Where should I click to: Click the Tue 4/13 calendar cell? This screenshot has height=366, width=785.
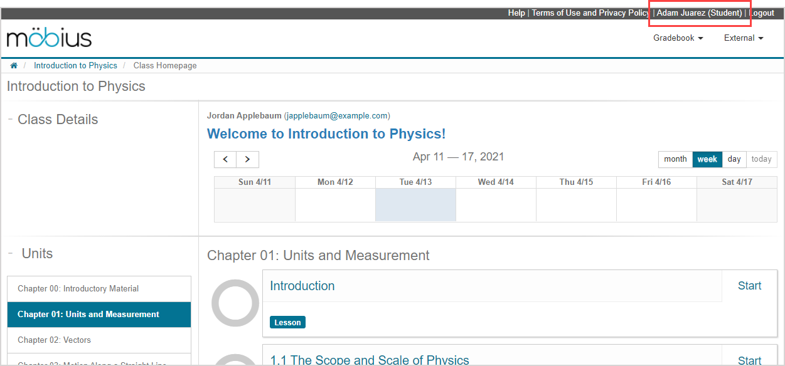point(415,205)
